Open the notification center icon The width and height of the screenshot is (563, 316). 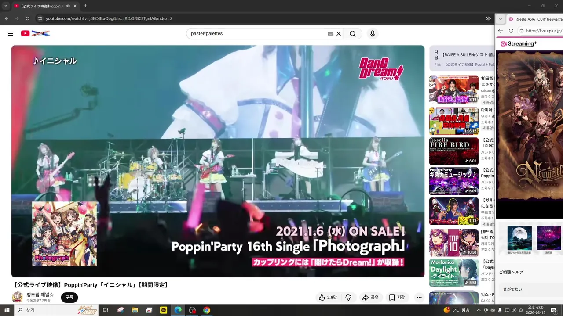pyautogui.click(x=554, y=310)
